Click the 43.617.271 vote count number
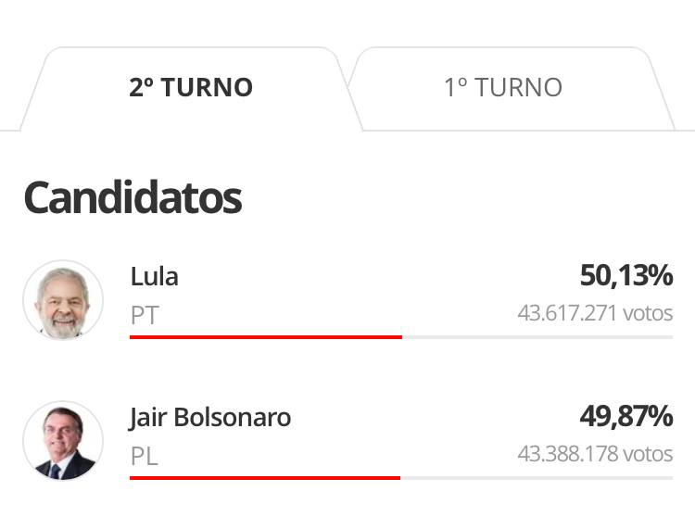 pyautogui.click(x=567, y=313)
